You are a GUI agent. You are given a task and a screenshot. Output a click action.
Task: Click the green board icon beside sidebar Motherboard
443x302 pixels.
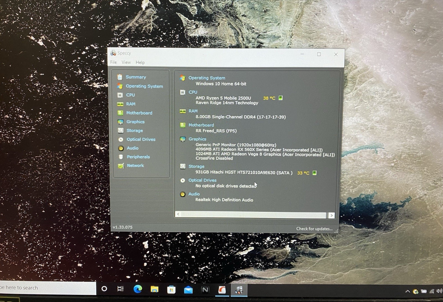(x=120, y=113)
